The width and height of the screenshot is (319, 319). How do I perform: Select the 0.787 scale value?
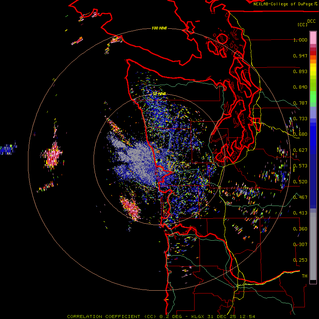click(x=300, y=103)
